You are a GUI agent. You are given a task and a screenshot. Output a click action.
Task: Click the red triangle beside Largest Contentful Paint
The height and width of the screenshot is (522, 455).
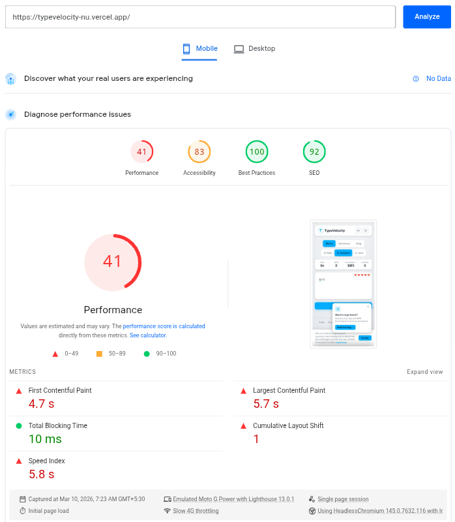243,391
